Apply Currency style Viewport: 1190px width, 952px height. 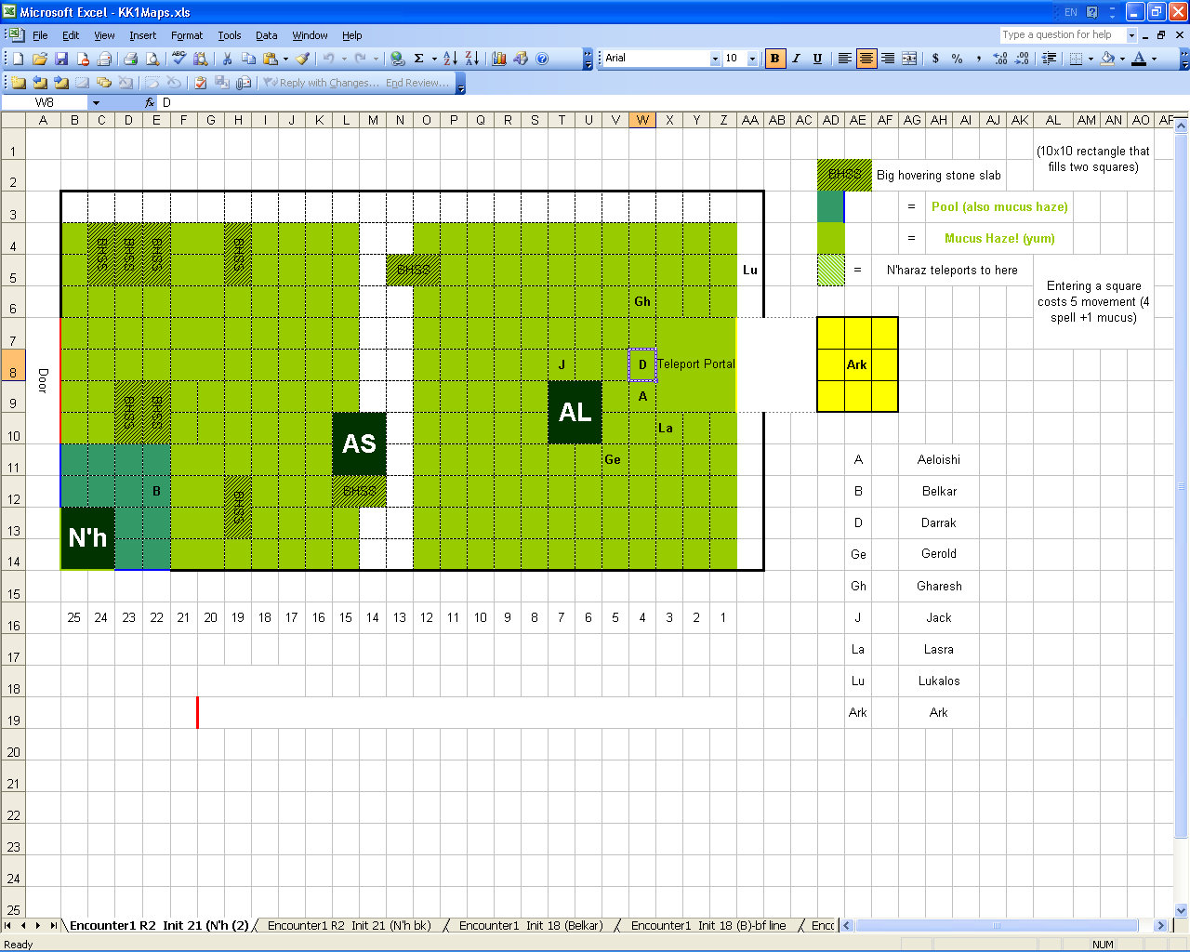click(x=935, y=59)
